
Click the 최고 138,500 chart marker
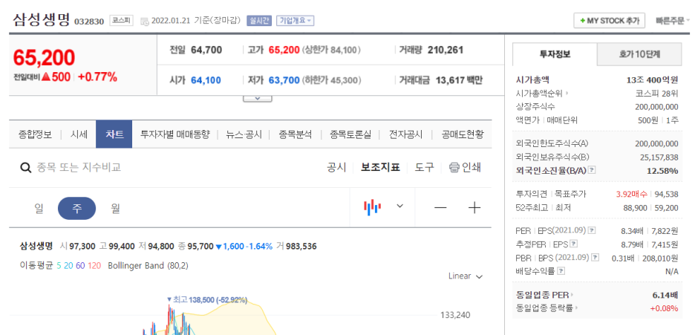(207, 300)
